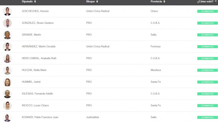
Task: Click the Provincia column header text
Action: coord(156,2)
